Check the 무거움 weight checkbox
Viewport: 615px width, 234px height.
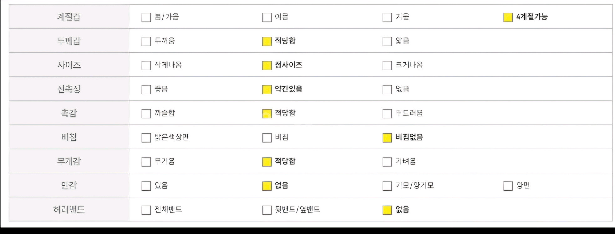(146, 162)
